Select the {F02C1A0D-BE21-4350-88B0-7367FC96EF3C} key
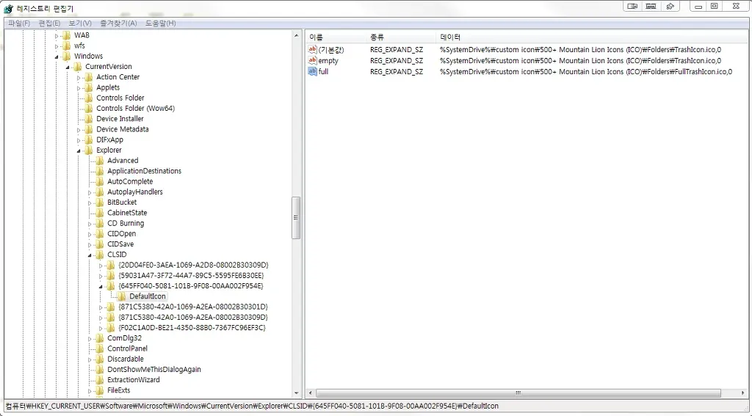This screenshot has width=752, height=416. point(192,328)
